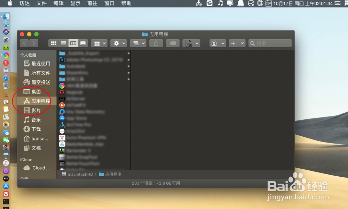The image size is (348, 209).
Task: Click the edit tags toolbar icon
Action: click(x=173, y=43)
